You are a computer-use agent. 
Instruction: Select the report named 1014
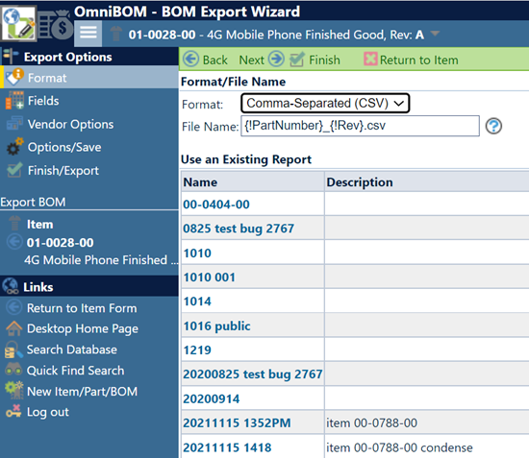pyautogui.click(x=197, y=301)
